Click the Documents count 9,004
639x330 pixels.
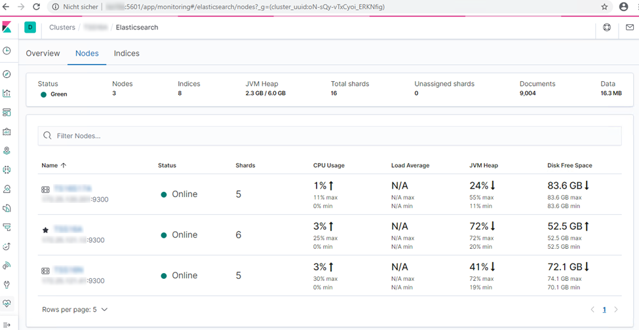pyautogui.click(x=528, y=93)
